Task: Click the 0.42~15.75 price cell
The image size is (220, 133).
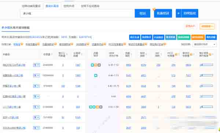Action: (x=114, y=86)
